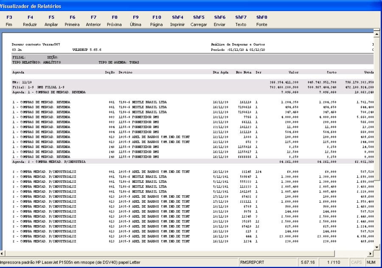Click the Seção column header
382x268 pixels.
click(110, 72)
